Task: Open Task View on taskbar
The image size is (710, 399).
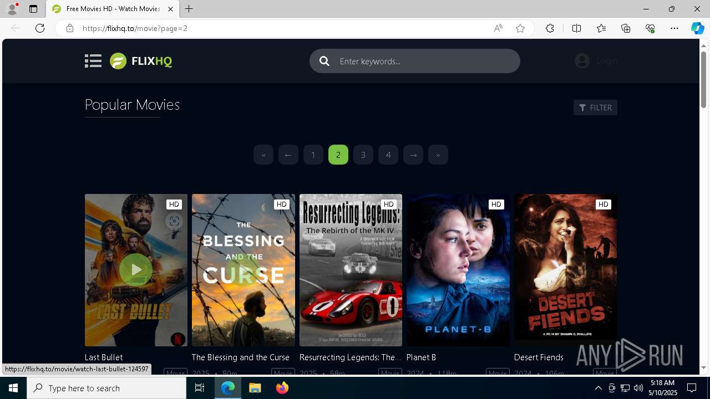Action: (200, 388)
